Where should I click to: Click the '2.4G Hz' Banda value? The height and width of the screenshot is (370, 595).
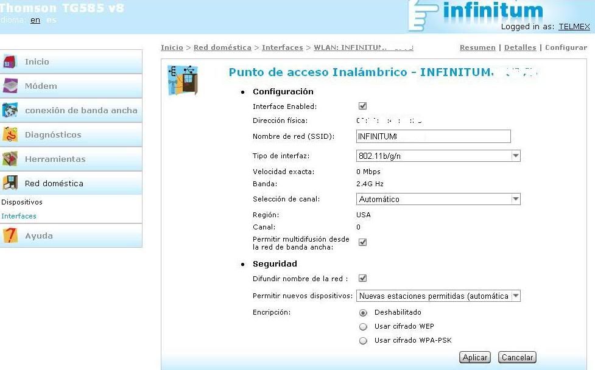370,184
